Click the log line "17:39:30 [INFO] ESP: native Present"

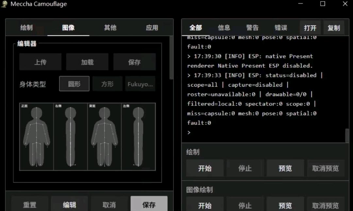coord(250,56)
